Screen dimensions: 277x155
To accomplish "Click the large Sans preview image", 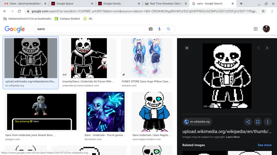I will point(227,76).
